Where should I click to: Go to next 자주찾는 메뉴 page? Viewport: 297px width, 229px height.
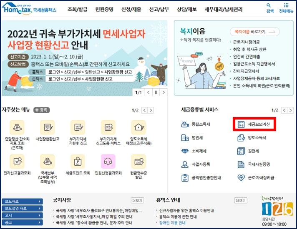click(x=151, y=110)
